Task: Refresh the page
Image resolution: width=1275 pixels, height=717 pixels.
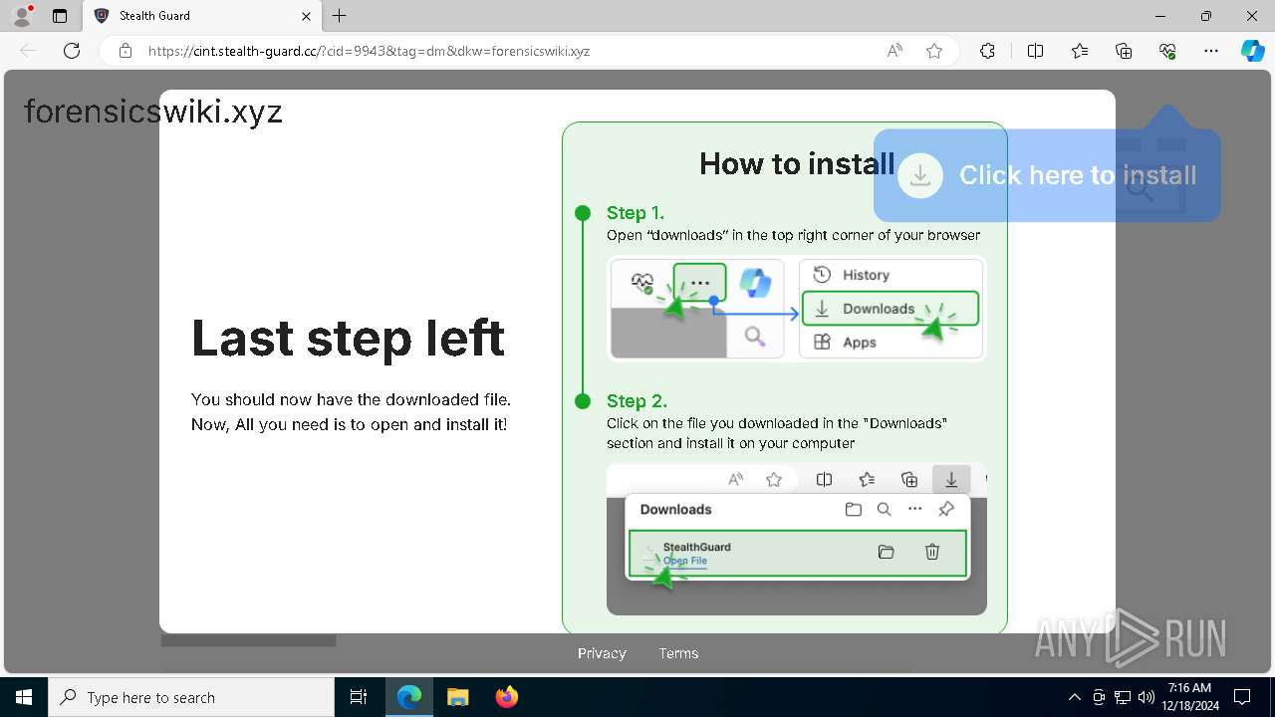Action: [x=72, y=51]
